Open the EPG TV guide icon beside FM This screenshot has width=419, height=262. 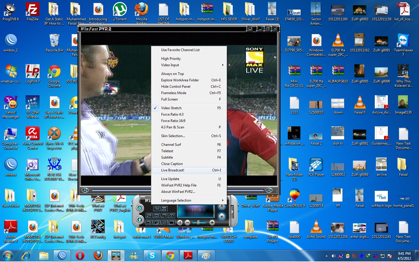[164, 209]
